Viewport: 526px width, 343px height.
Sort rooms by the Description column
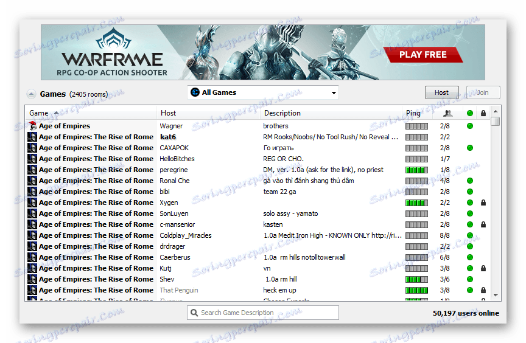pyautogui.click(x=331, y=113)
